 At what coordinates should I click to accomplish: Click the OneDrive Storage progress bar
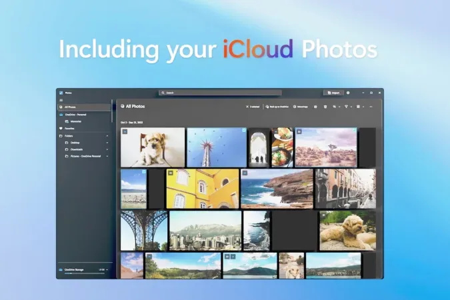pos(85,273)
